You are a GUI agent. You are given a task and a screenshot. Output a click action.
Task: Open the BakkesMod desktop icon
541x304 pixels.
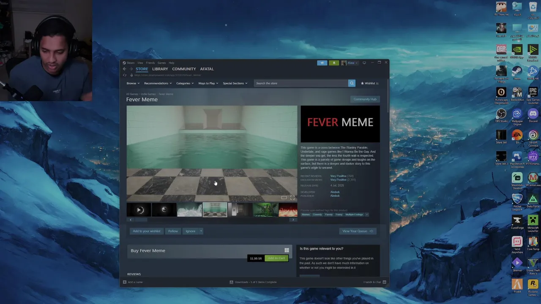pos(517,94)
